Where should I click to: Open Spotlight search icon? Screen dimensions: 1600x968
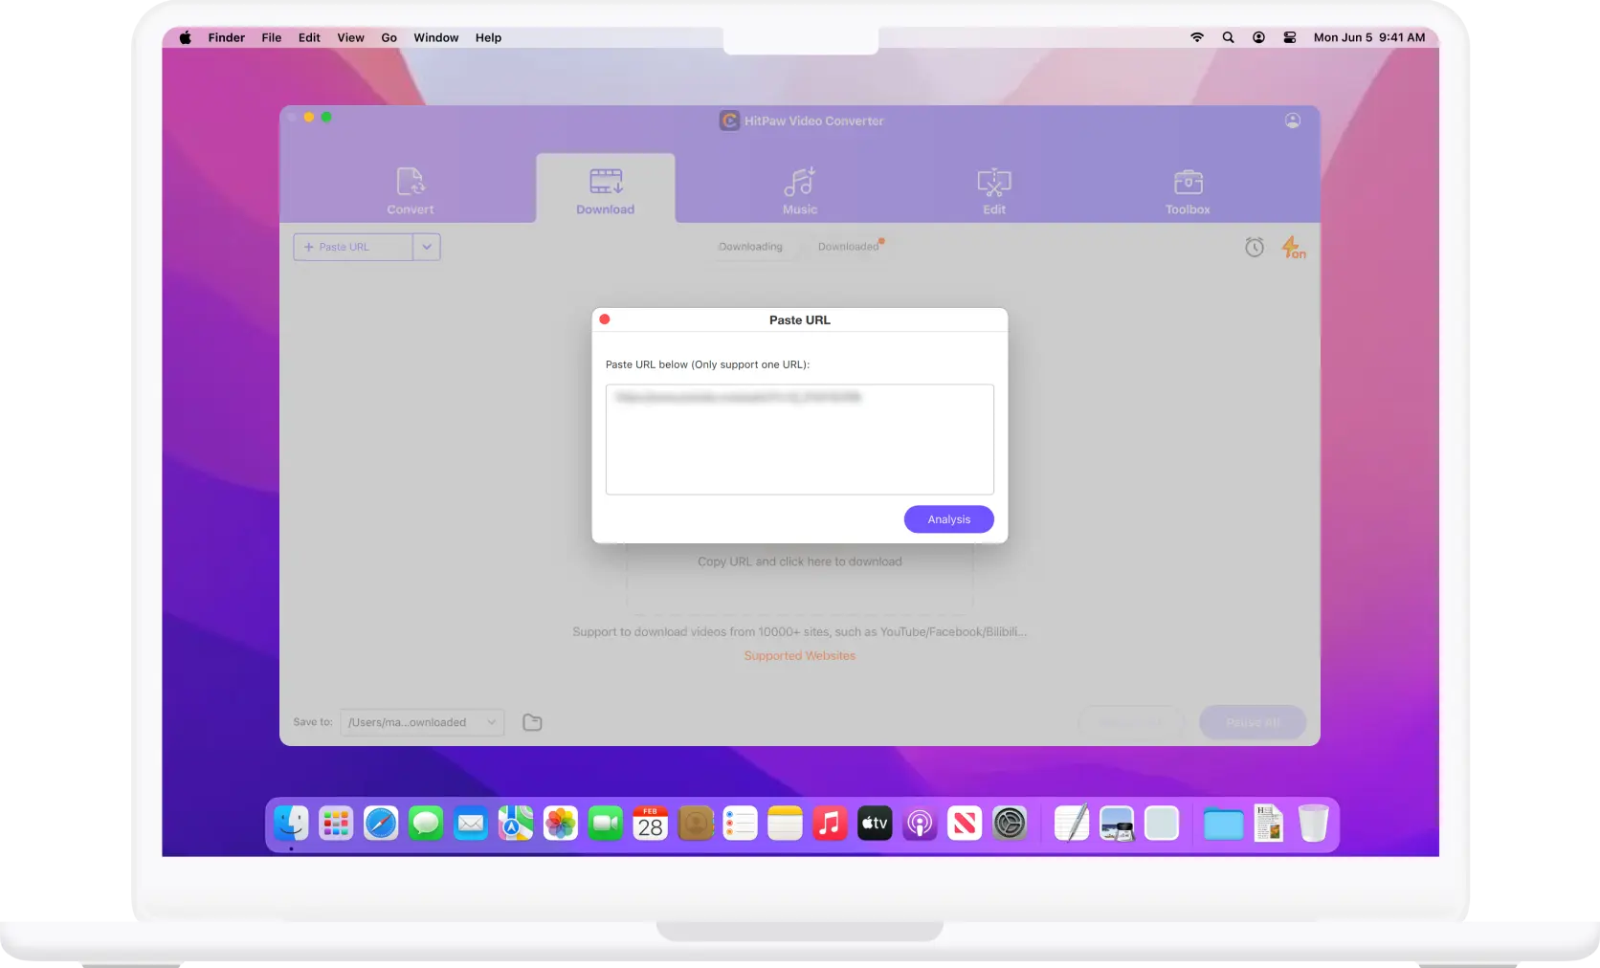click(x=1228, y=37)
